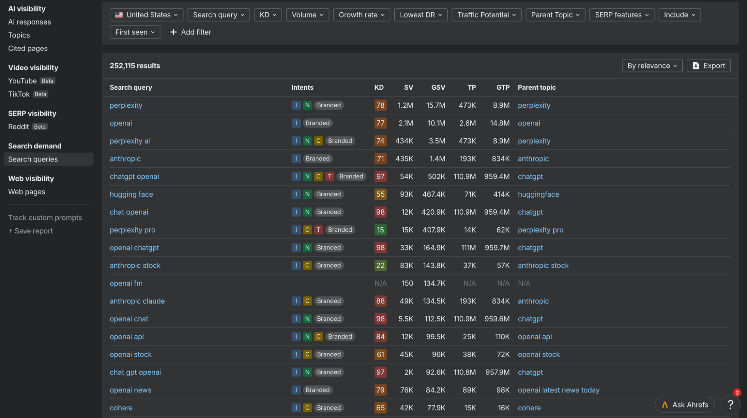747x418 pixels.
Task: Expand the Volume filter
Action: click(x=308, y=15)
